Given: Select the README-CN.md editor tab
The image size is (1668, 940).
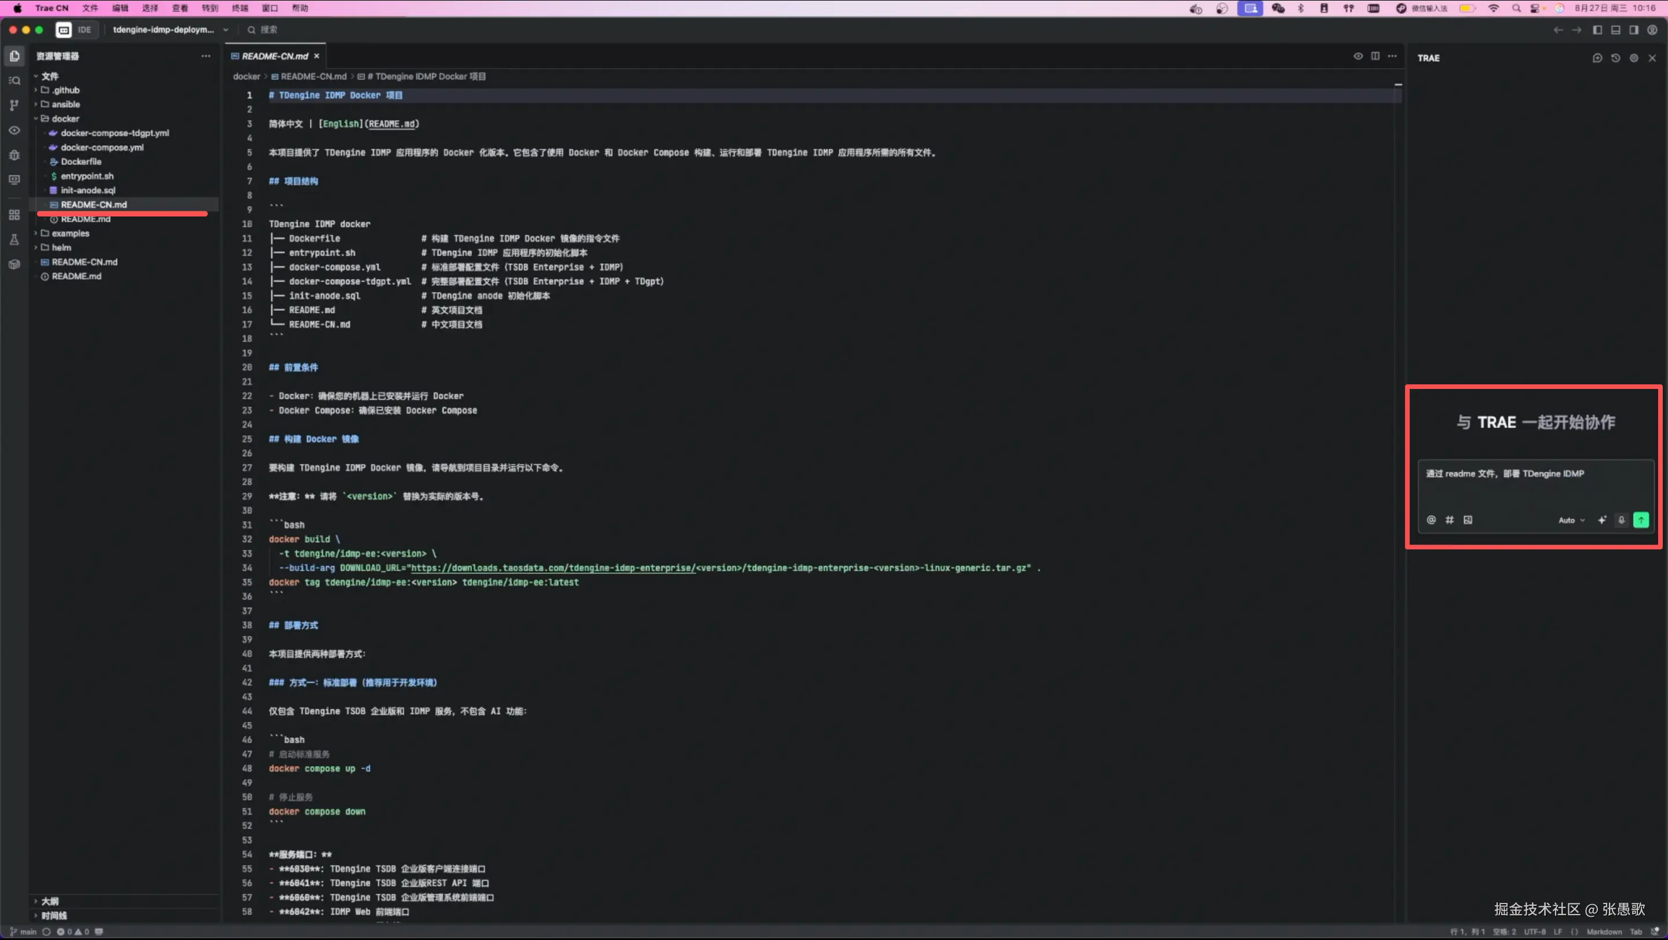Looking at the screenshot, I should point(275,56).
